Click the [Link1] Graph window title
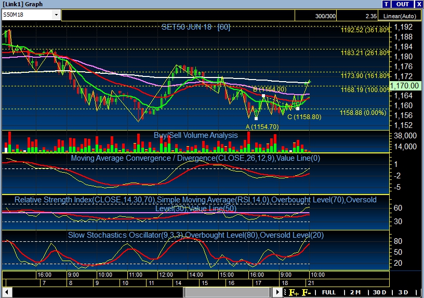424x298 pixels. pos(22,4)
